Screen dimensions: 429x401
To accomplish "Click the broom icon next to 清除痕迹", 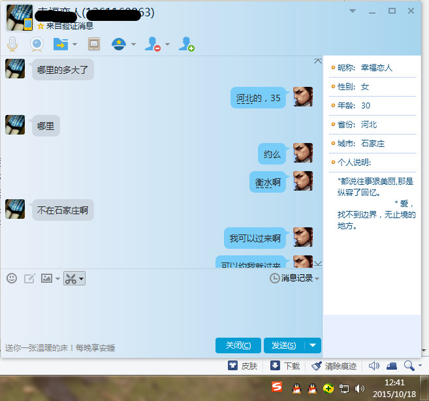I will coord(317,366).
